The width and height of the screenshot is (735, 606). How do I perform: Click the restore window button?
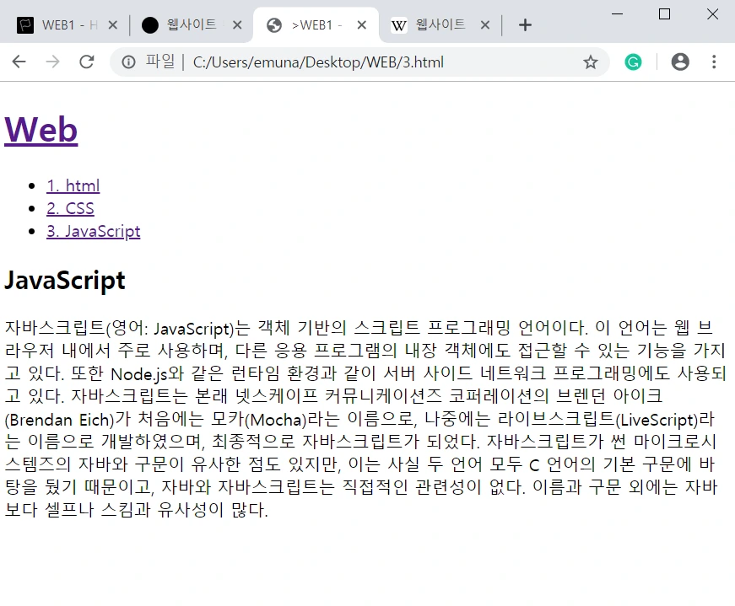tap(663, 14)
